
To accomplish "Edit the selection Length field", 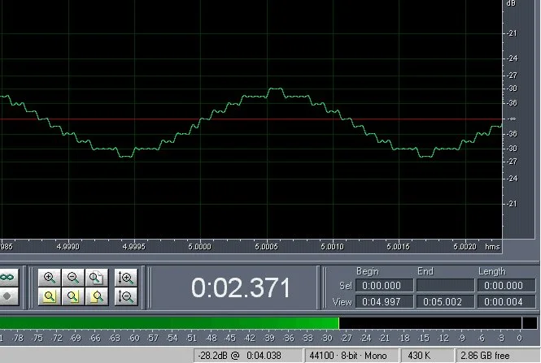I will pyautogui.click(x=504, y=286).
